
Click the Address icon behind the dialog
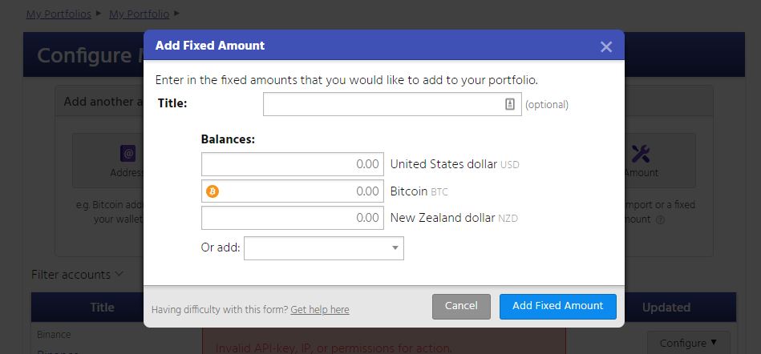[128, 153]
